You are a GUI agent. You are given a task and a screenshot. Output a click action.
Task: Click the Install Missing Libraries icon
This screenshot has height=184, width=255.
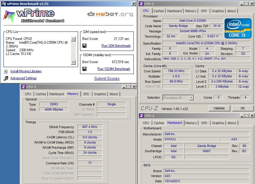coord(6,71)
